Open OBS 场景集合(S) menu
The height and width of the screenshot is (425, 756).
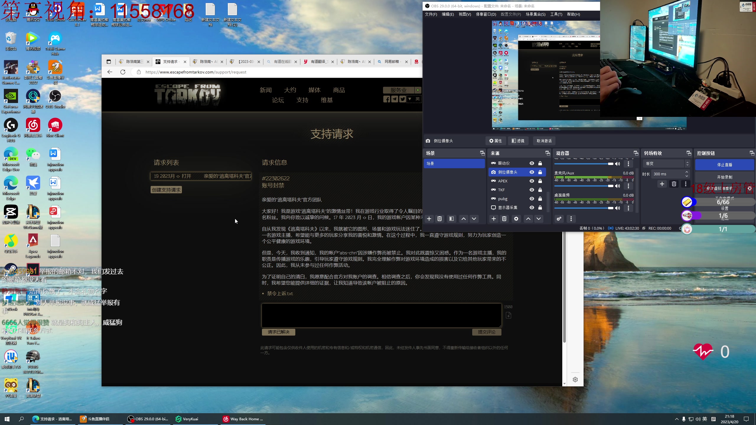point(535,14)
